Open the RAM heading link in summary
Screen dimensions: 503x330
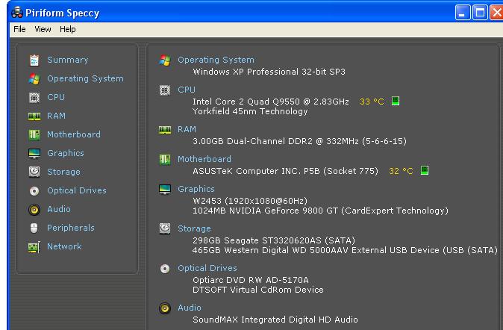point(187,129)
